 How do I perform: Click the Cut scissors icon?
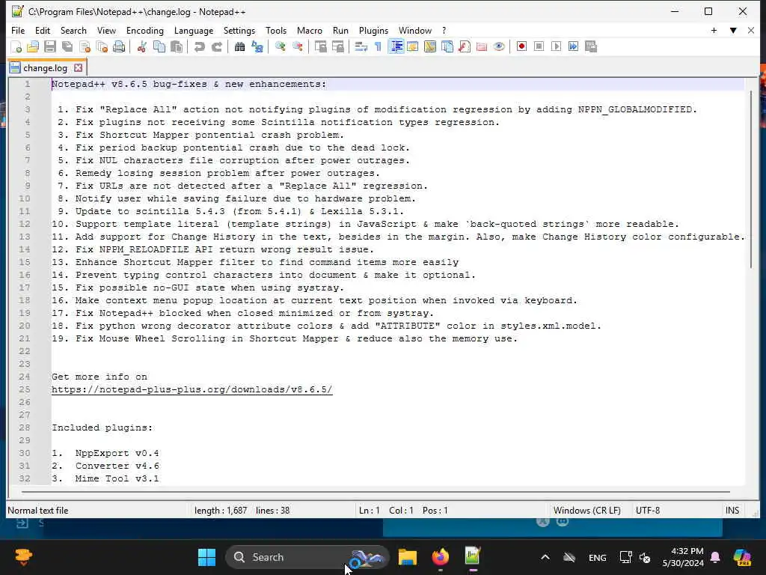(x=141, y=47)
